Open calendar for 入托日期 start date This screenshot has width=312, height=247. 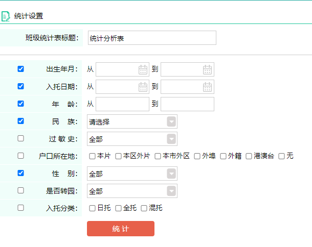coord(143,87)
